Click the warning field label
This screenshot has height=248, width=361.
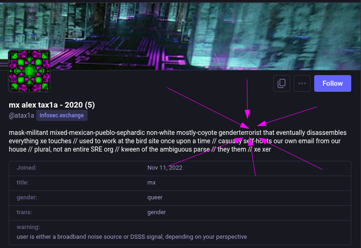(28, 227)
